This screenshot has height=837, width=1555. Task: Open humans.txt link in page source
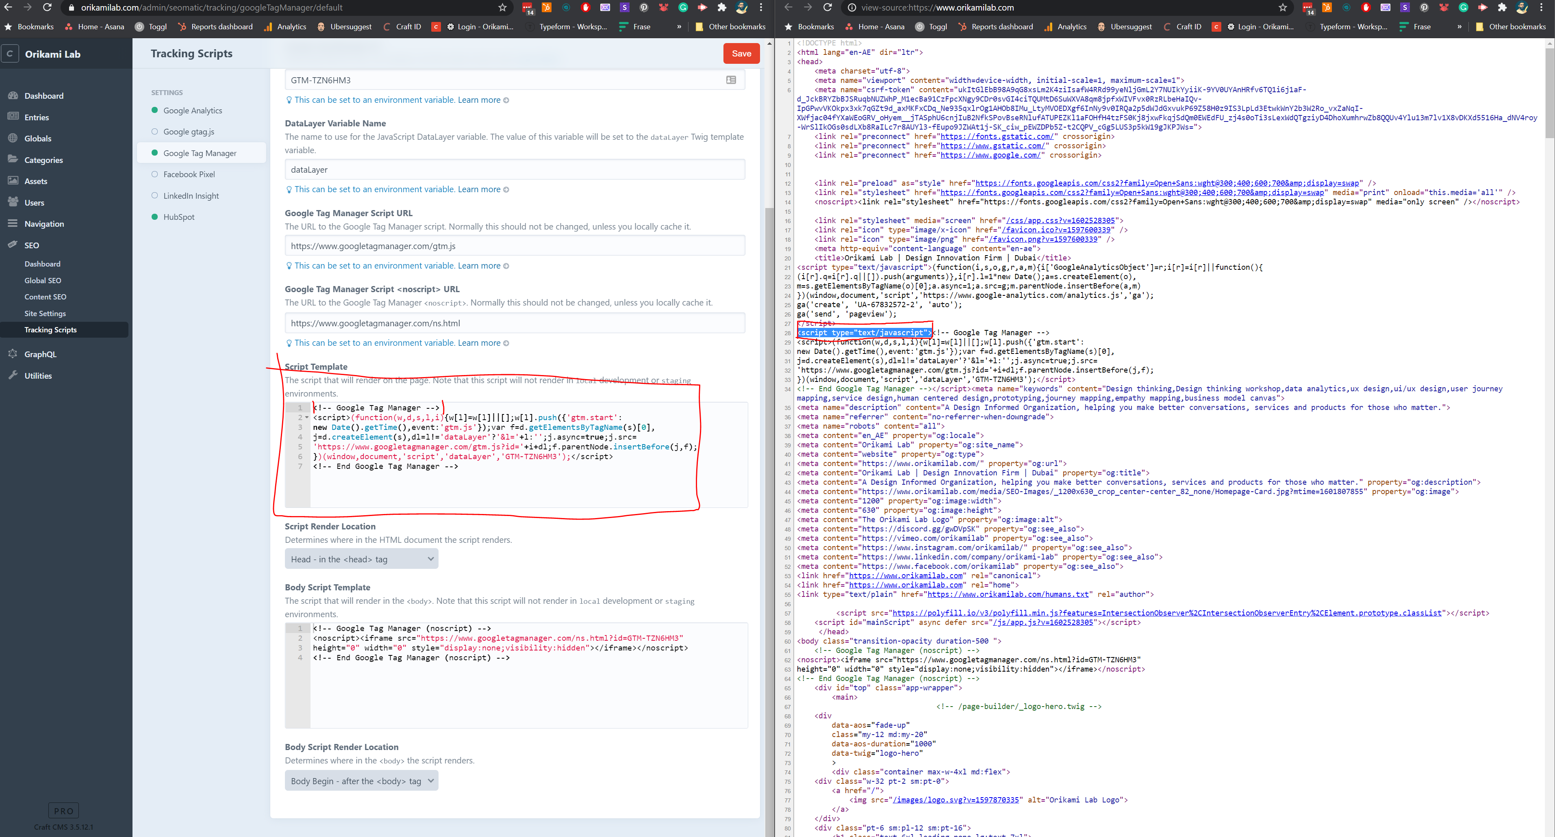click(1008, 594)
